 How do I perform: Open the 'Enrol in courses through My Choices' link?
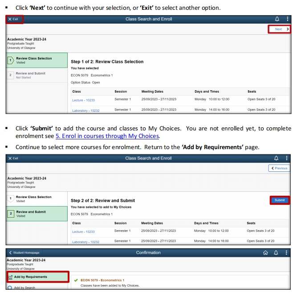coord(107,136)
